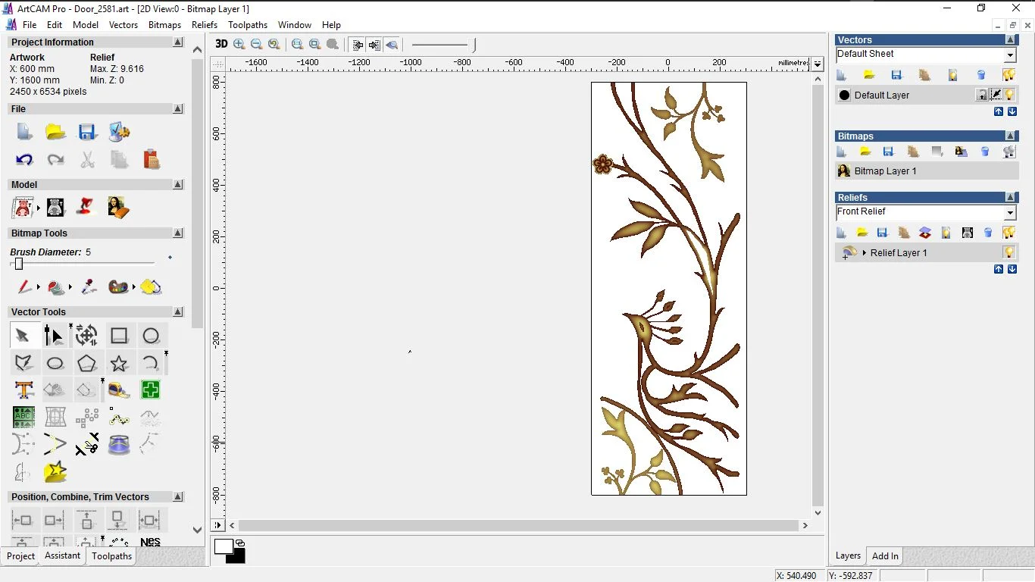Click the Save file icon
This screenshot has width=1035, height=582.
click(87, 132)
